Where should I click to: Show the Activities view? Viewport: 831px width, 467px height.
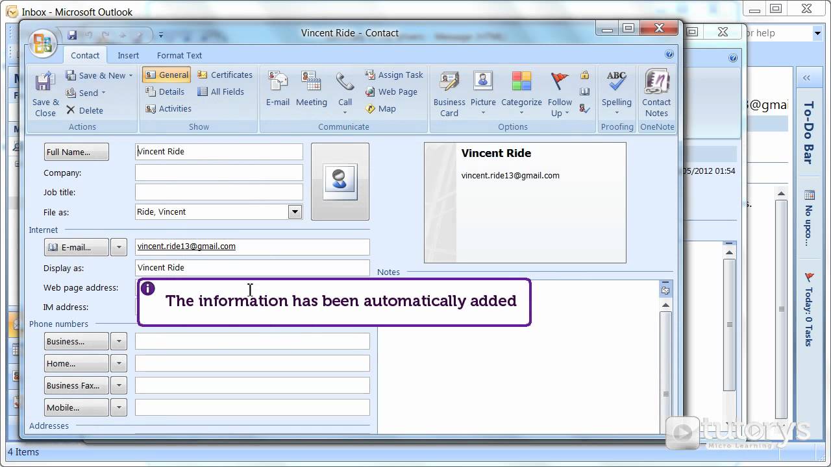pyautogui.click(x=168, y=108)
